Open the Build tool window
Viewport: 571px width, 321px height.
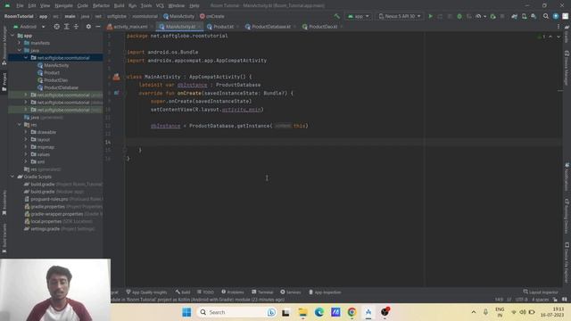(x=183, y=292)
